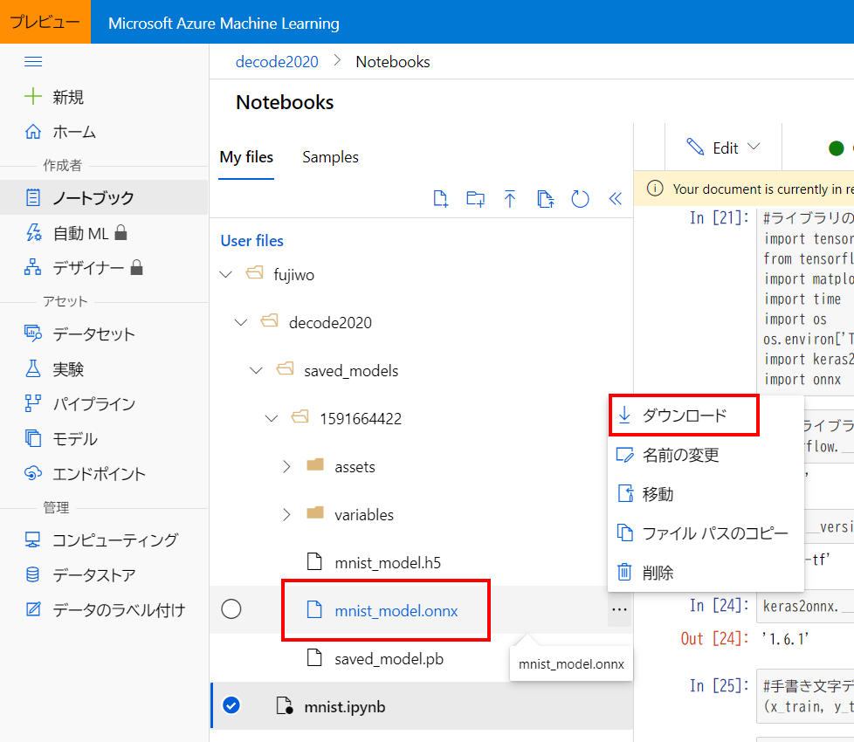Click the 1591664422 folder name
Viewport: 854px width, 742px height.
coord(361,419)
